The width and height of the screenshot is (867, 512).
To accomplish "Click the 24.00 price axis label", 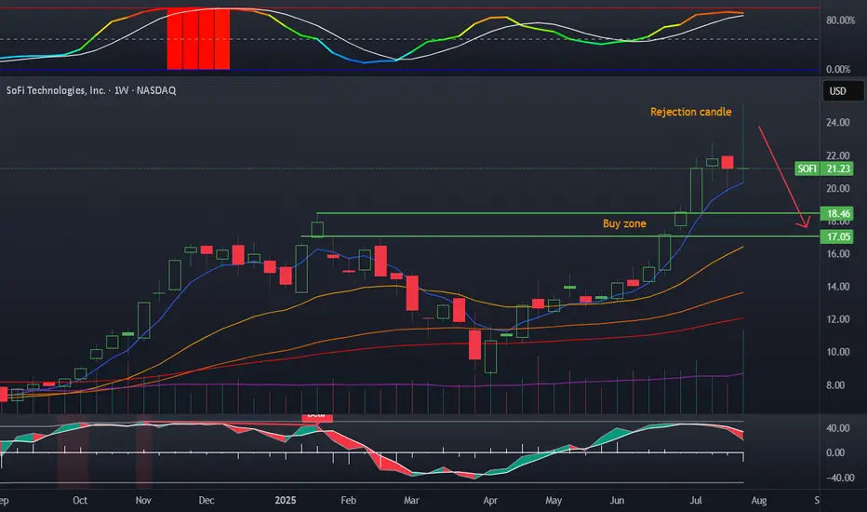I will pos(837,122).
